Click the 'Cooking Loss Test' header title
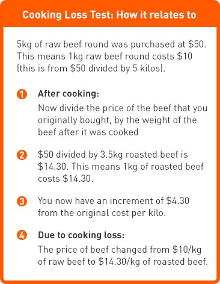Image resolution: width=220 pixels, height=284 pixels. [109, 15]
